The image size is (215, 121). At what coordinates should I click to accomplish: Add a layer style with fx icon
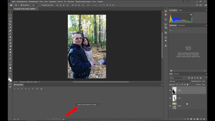tap(188, 119)
